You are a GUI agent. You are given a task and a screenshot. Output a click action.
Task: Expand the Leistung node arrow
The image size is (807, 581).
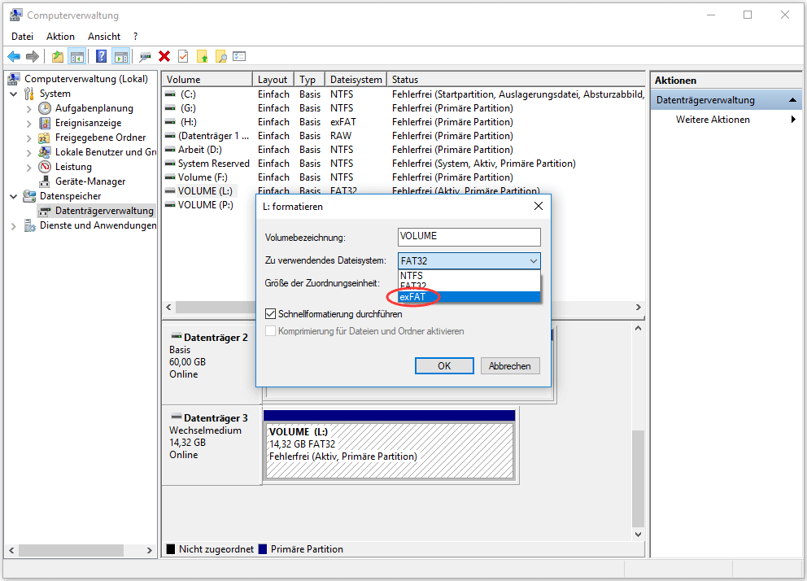click(28, 168)
